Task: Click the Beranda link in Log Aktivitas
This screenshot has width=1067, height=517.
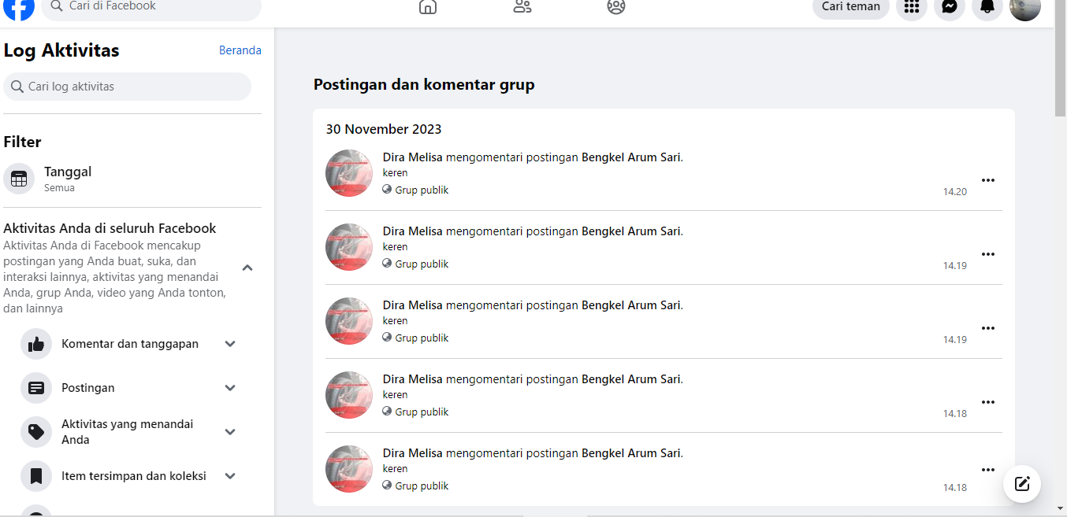Action: 240,50
